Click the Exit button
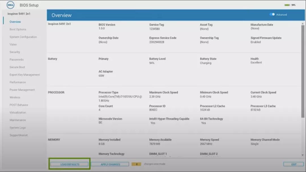Screen dimensions: 306x172 [x=294, y=164]
